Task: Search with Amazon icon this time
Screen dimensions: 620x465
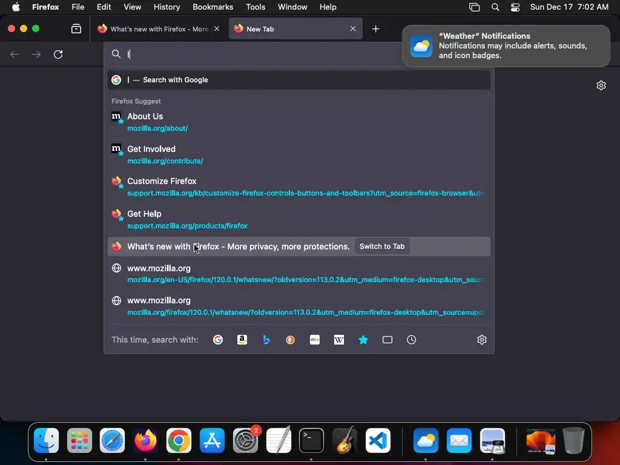Action: [x=242, y=340]
